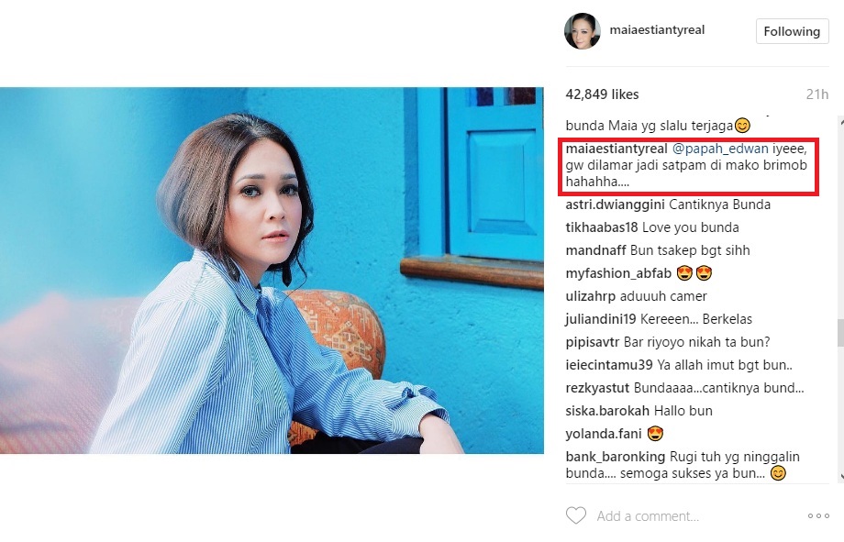This screenshot has height=542, width=844.
Task: Toggle the Following button
Action: point(792,31)
